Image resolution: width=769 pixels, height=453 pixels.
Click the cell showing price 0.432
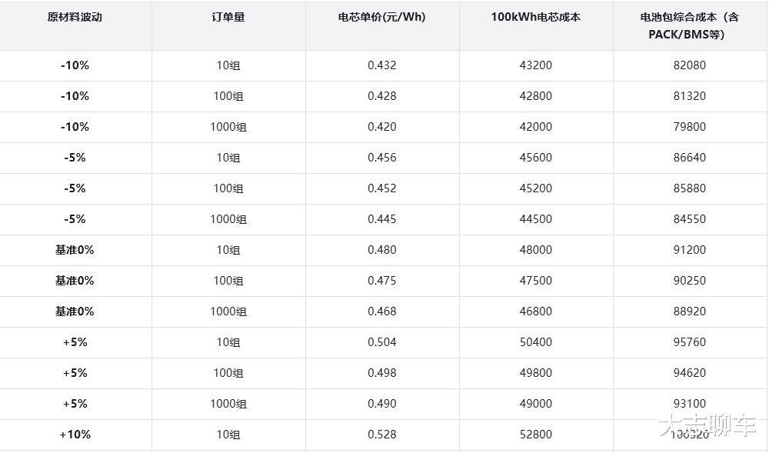(382, 65)
